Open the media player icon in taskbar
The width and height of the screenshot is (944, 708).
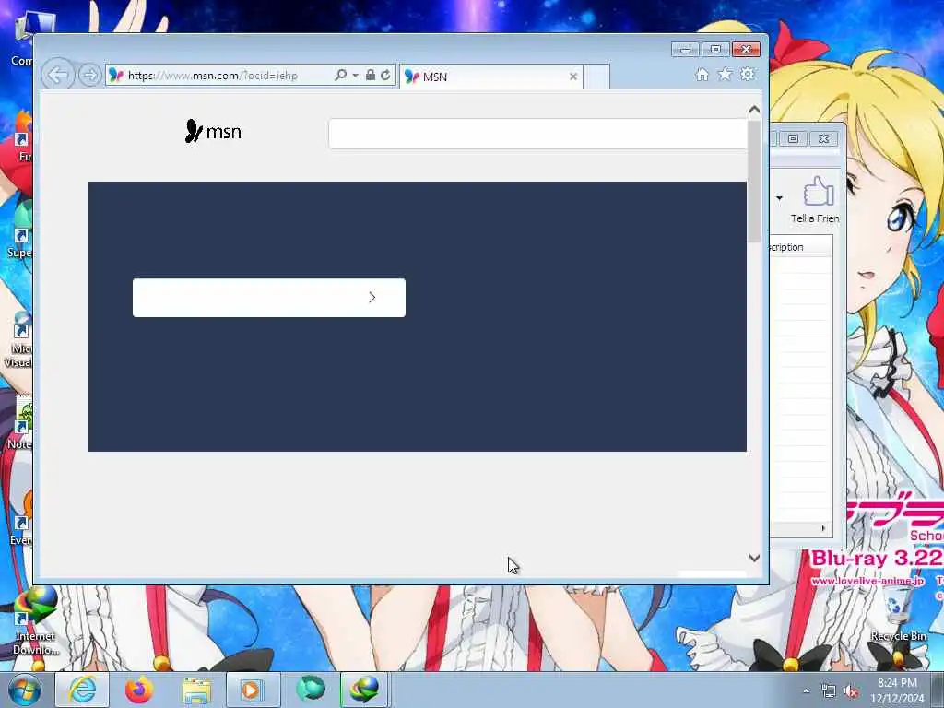pyautogui.click(x=253, y=690)
